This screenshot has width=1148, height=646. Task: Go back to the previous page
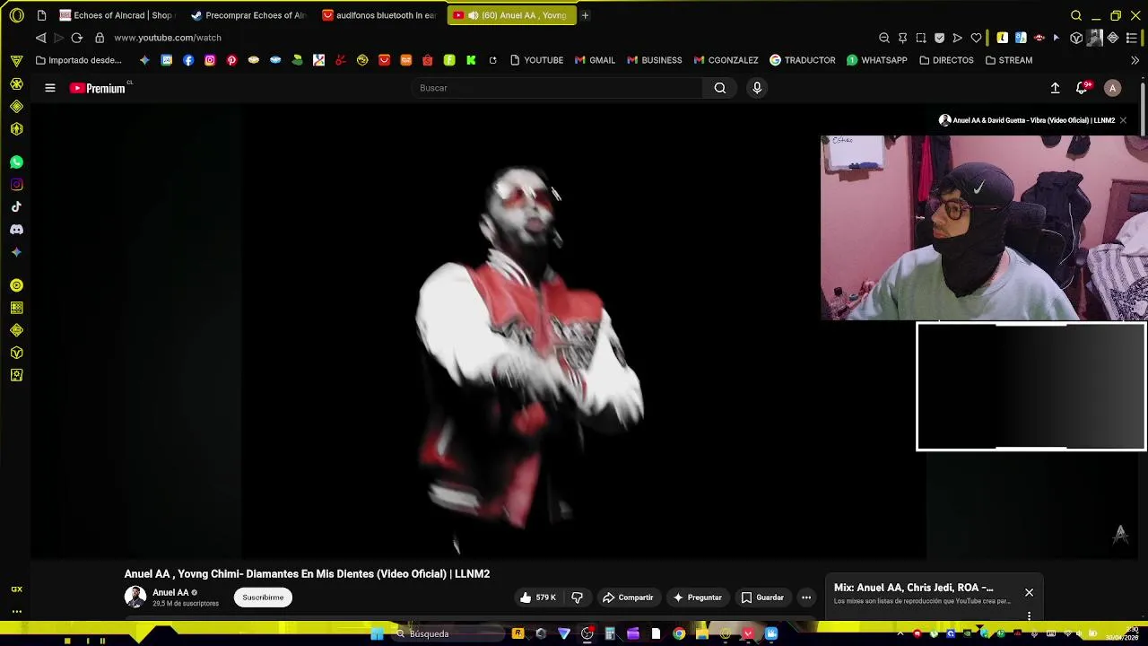40,38
